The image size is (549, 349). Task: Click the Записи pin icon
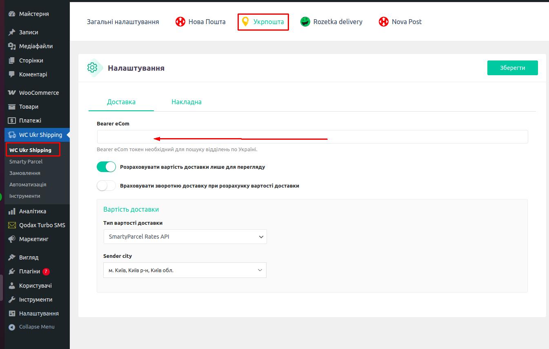coord(12,32)
